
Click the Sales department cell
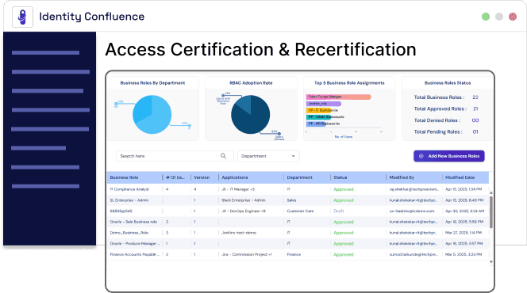coord(291,200)
